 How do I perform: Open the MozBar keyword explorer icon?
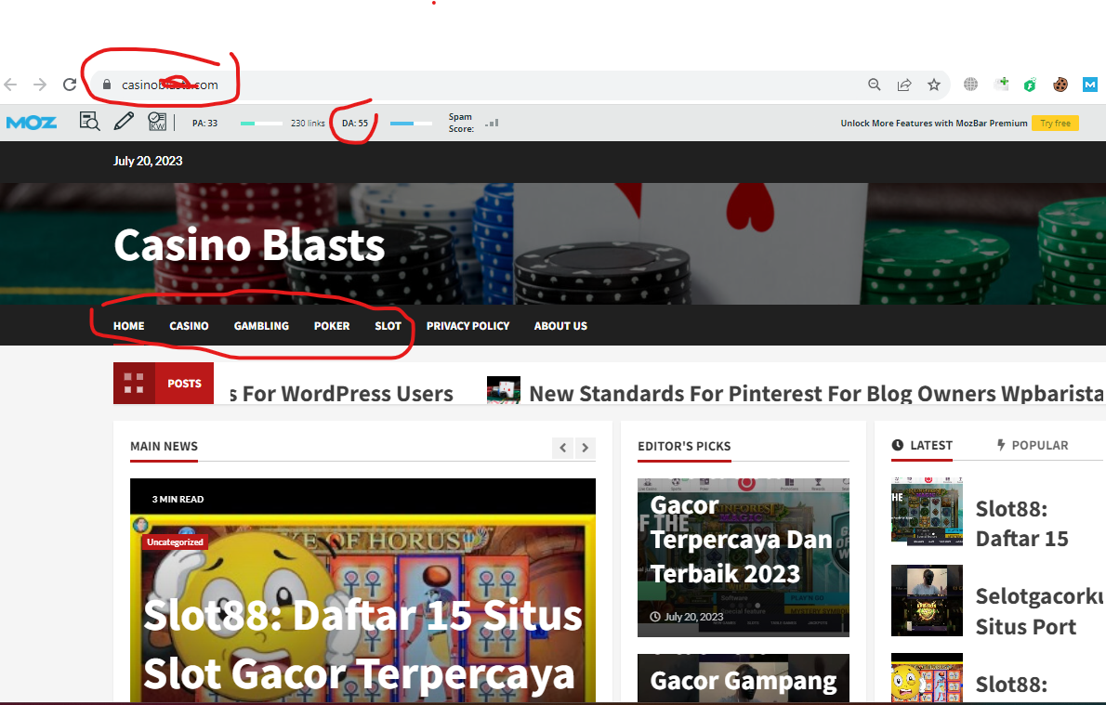157,122
